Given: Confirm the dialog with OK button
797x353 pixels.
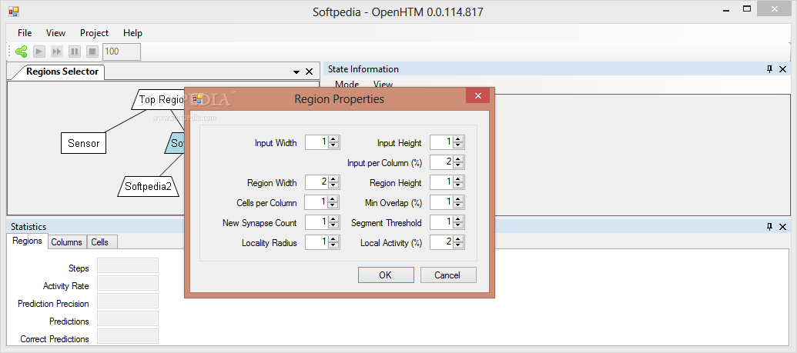Looking at the screenshot, I should click(x=386, y=275).
